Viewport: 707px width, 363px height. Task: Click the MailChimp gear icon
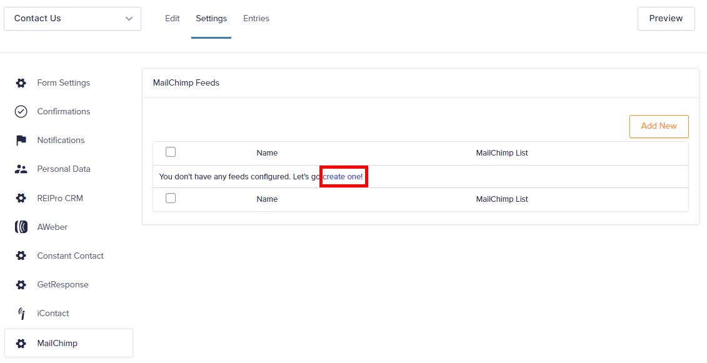tap(21, 343)
